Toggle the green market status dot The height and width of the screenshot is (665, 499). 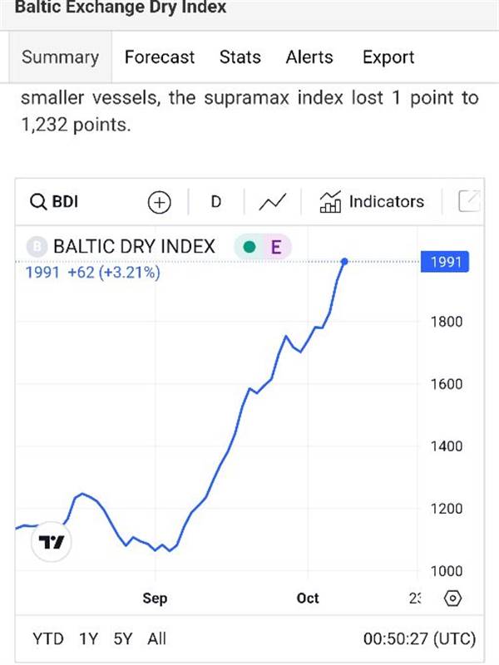click(249, 246)
